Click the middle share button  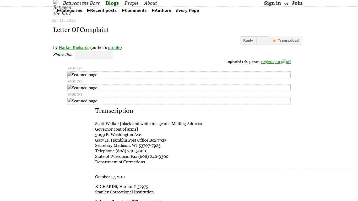coord(93,55)
